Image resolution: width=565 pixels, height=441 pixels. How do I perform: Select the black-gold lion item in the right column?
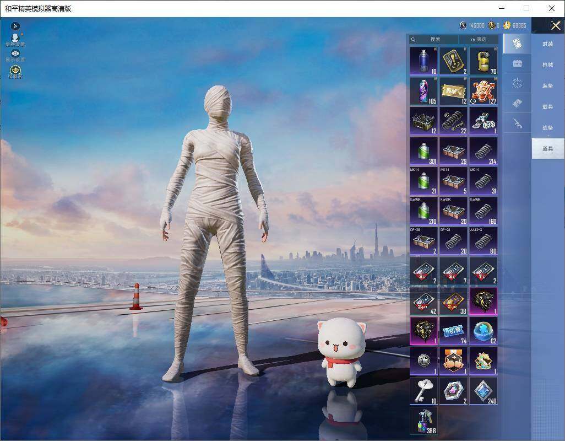click(483, 301)
